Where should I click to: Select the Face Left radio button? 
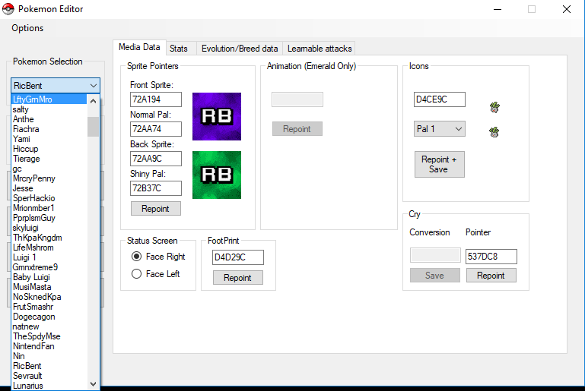point(137,274)
